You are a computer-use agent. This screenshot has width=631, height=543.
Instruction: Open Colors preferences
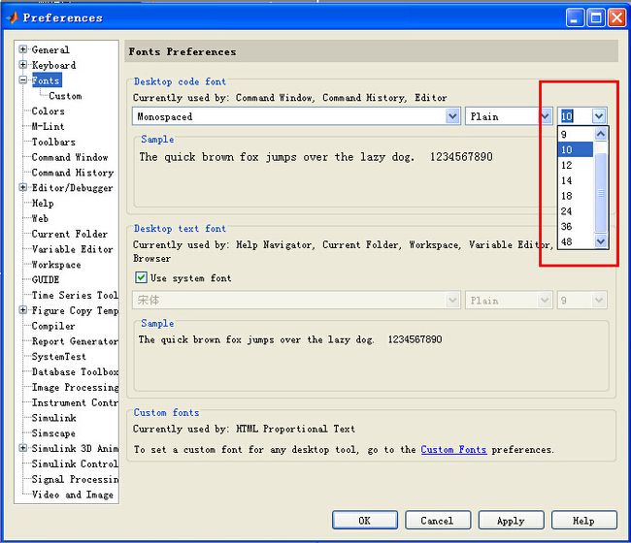(48, 111)
